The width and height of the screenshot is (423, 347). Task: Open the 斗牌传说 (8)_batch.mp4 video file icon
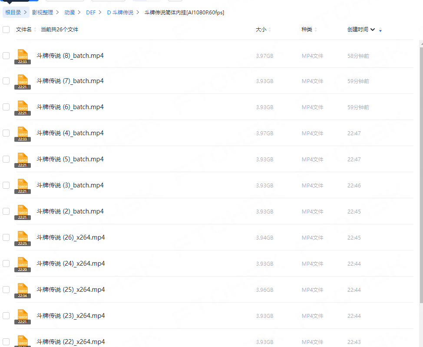pyautogui.click(x=22, y=56)
